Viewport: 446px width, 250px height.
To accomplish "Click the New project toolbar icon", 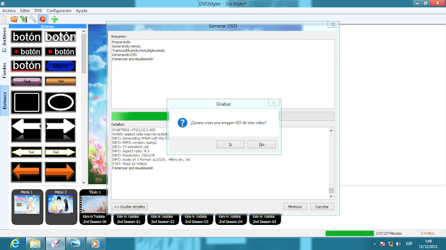I will (x=5, y=19).
